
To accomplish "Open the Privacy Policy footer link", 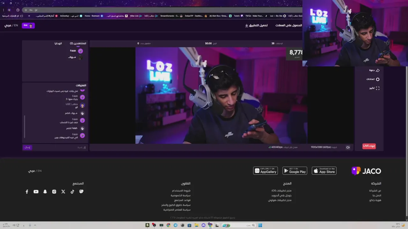I will pyautogui.click(x=180, y=195).
